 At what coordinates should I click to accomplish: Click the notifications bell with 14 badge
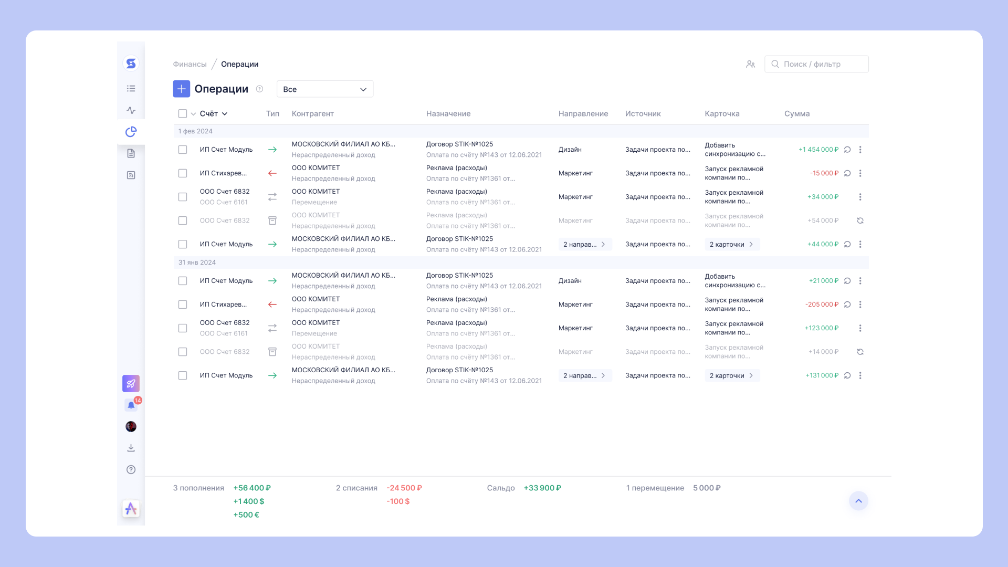point(131,405)
